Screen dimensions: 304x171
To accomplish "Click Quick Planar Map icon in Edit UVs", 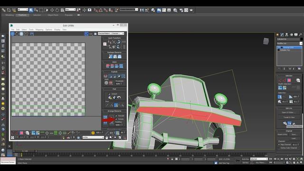I will tap(289, 123).
